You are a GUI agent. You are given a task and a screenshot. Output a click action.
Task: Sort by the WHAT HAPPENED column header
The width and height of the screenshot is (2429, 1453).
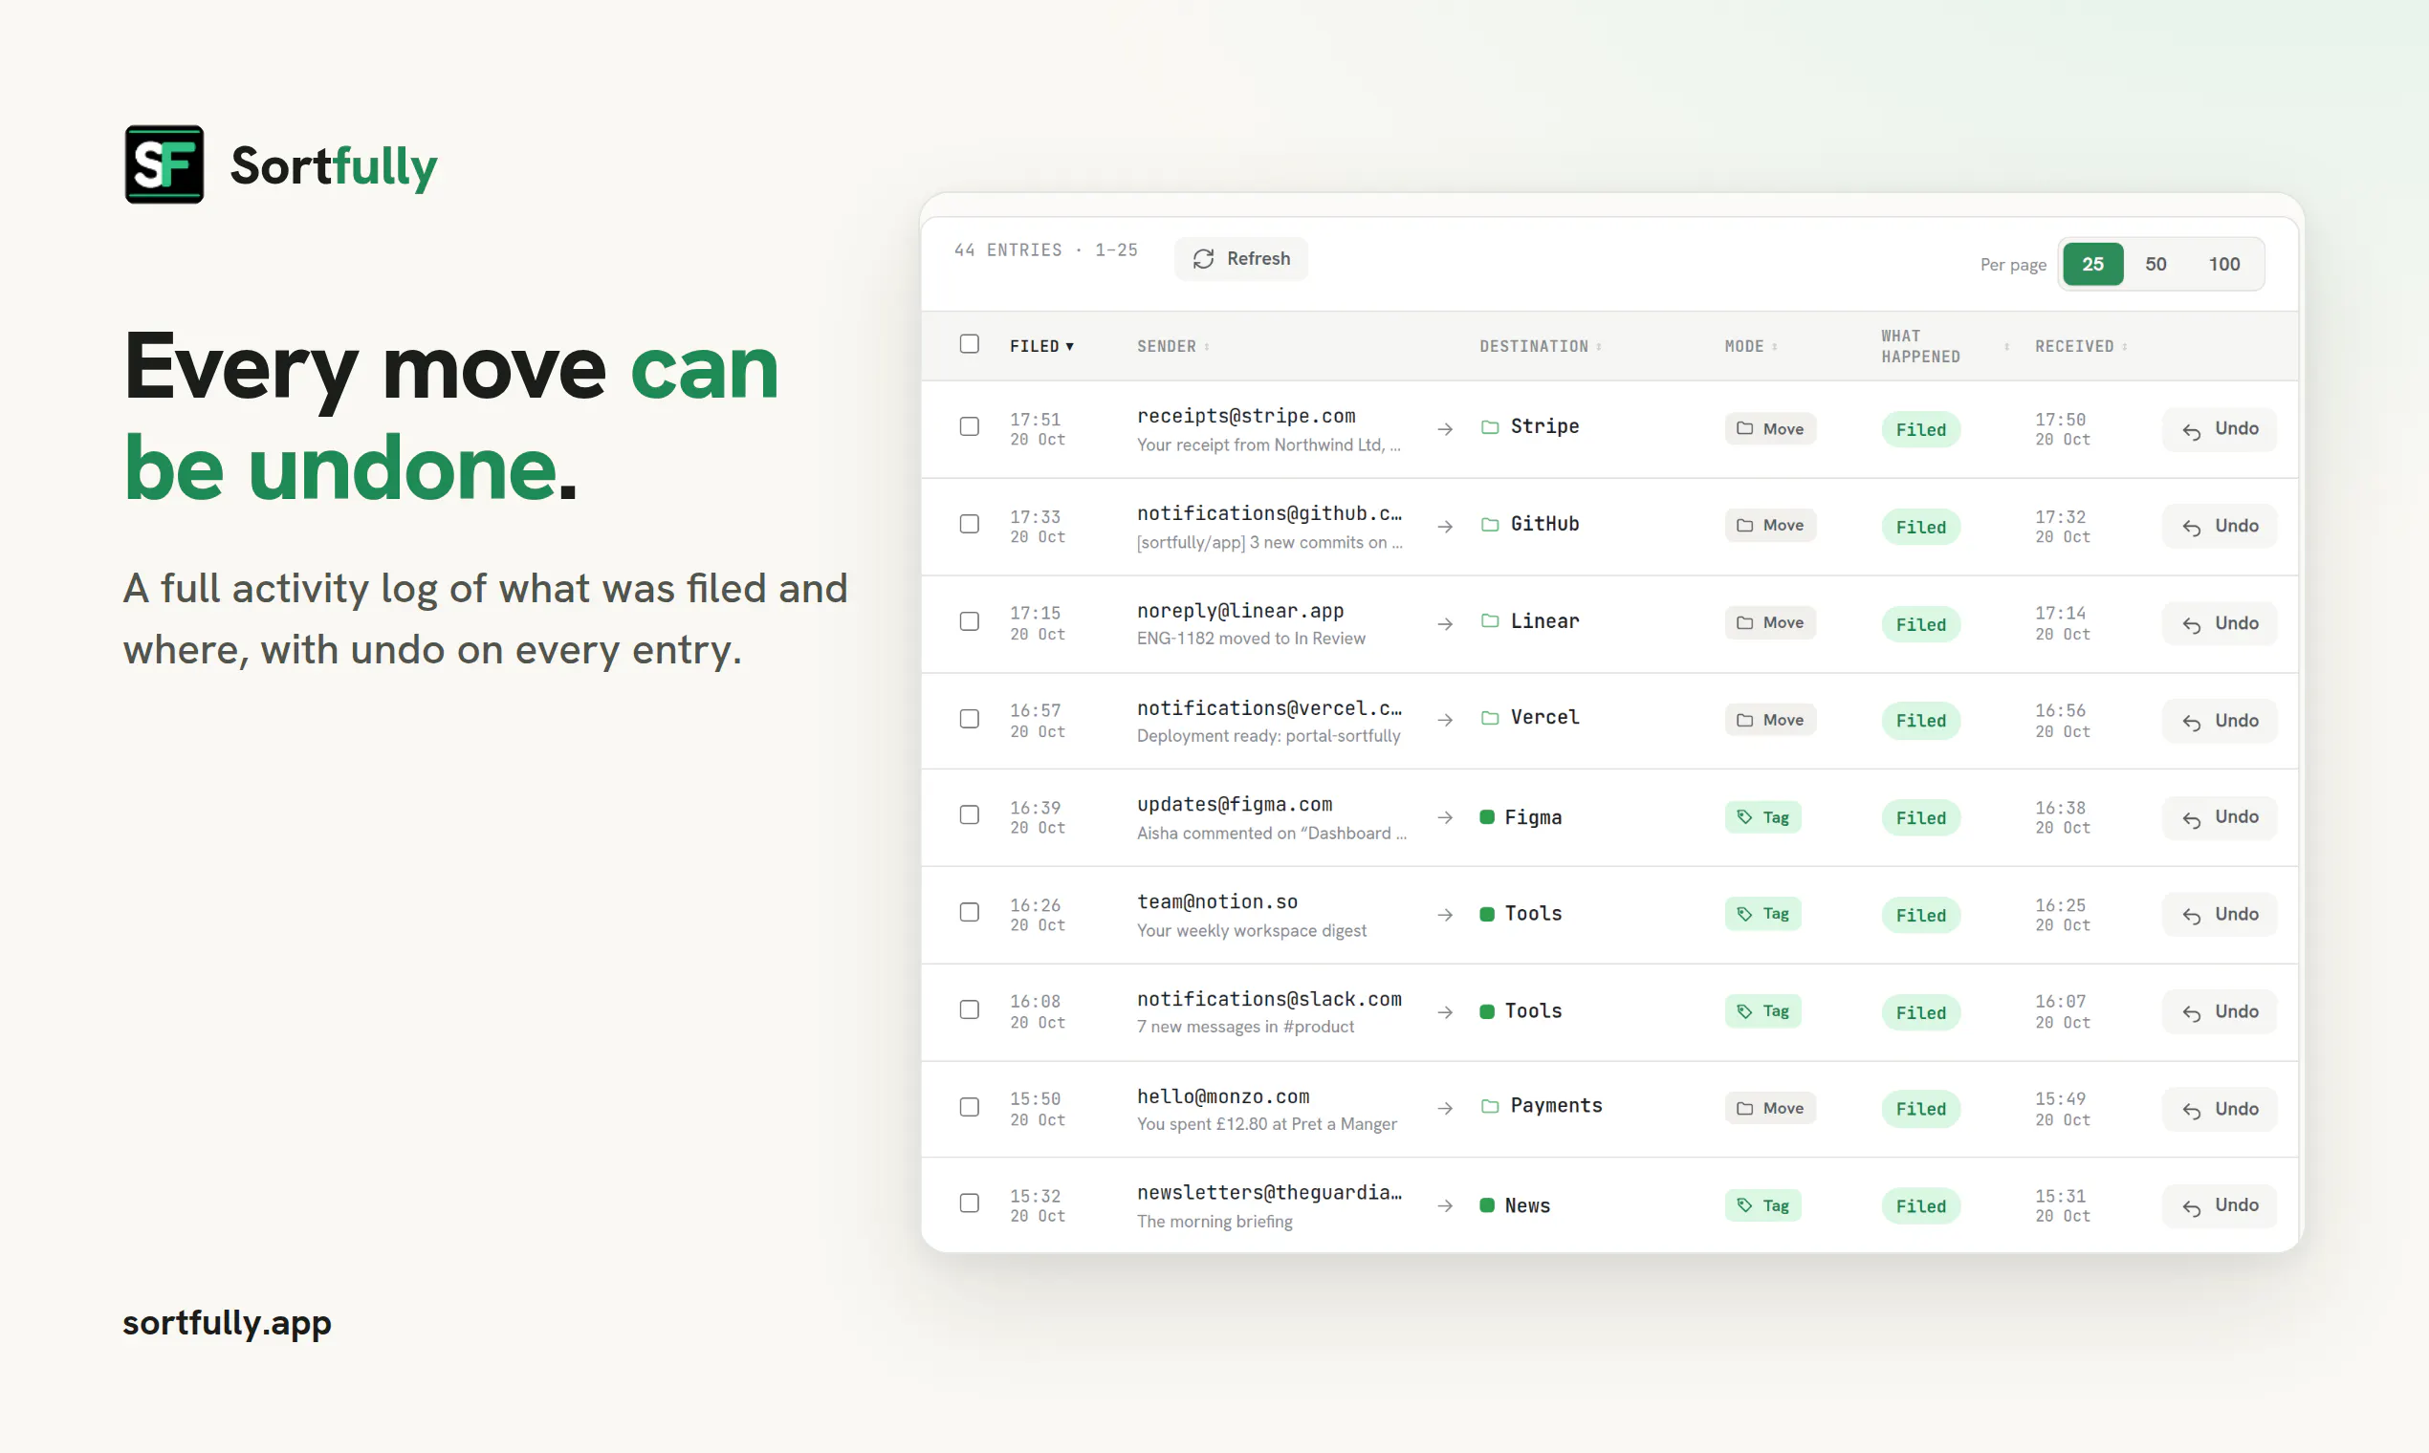(1944, 346)
